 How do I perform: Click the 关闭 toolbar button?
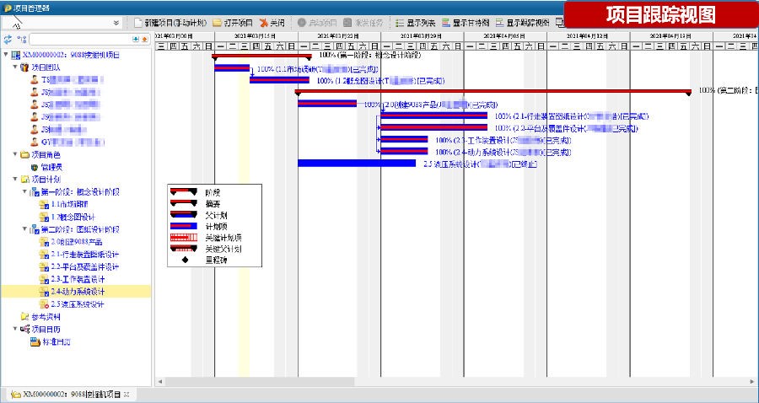pyautogui.click(x=272, y=23)
